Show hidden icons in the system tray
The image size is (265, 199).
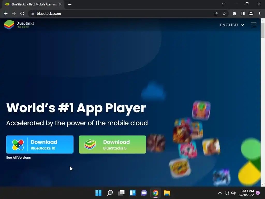pyautogui.click(x=220, y=193)
